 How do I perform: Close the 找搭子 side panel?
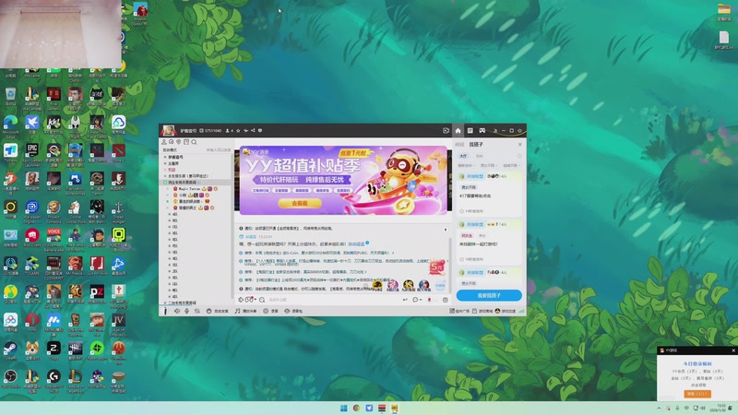click(x=519, y=145)
